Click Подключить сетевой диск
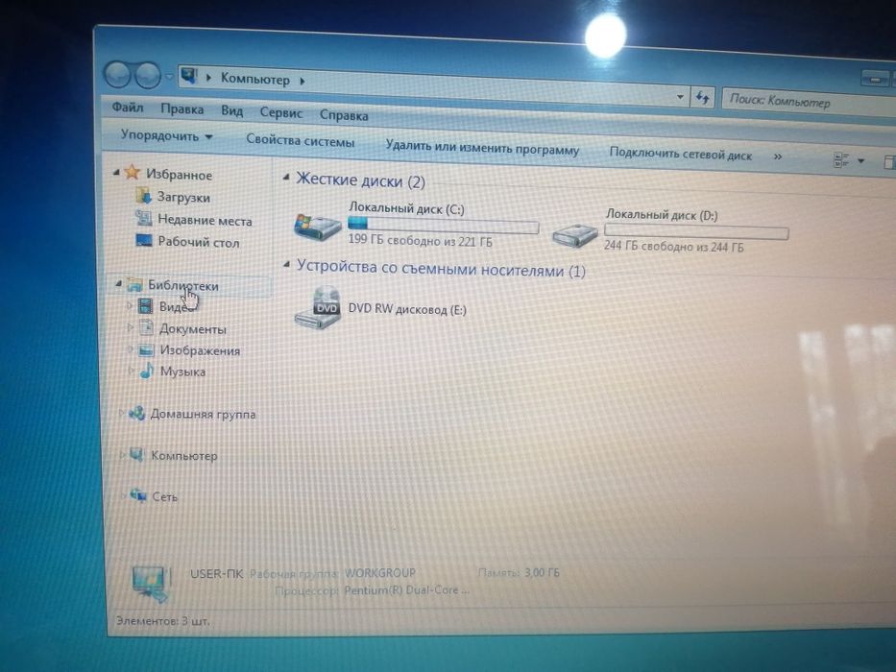Viewport: 896px width, 672px height. 680,154
